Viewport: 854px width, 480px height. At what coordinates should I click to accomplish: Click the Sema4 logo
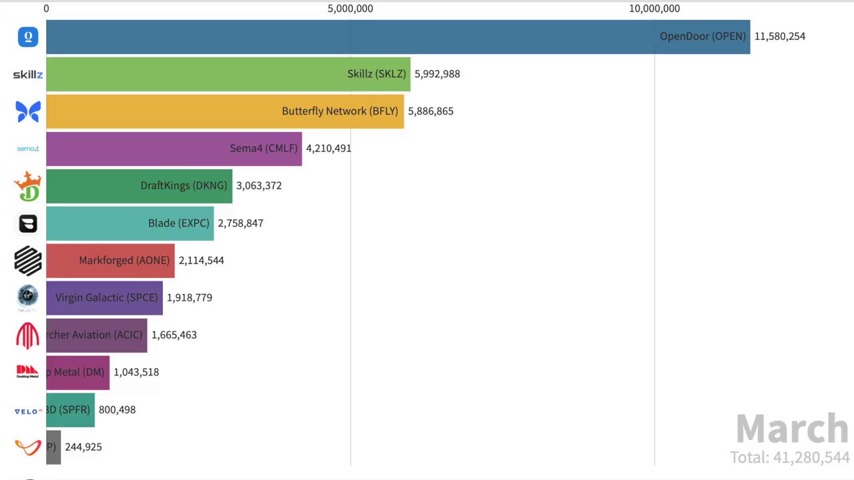28,149
